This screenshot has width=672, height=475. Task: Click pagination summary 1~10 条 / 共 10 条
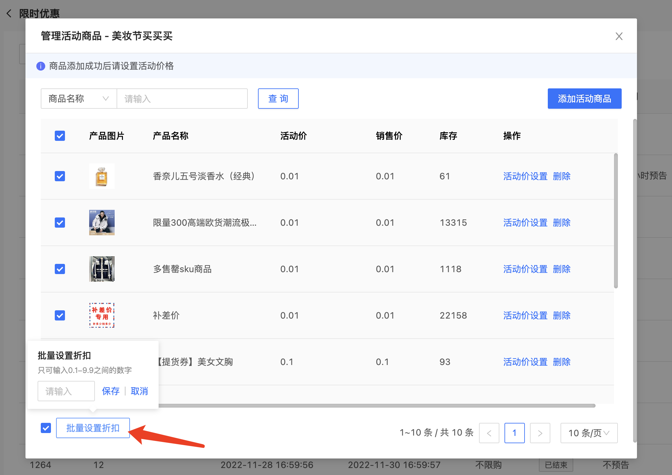pyautogui.click(x=437, y=433)
